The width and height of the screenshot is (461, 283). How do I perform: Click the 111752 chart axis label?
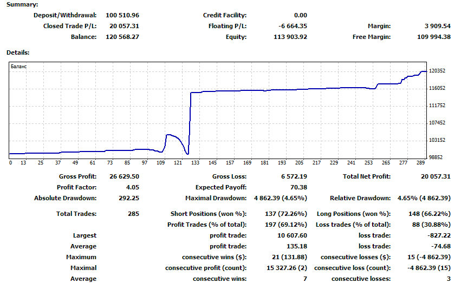click(x=437, y=106)
